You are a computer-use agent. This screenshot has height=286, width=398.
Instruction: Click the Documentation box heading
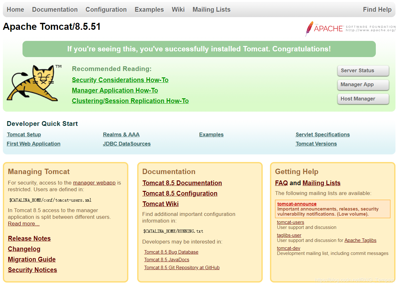pos(169,172)
